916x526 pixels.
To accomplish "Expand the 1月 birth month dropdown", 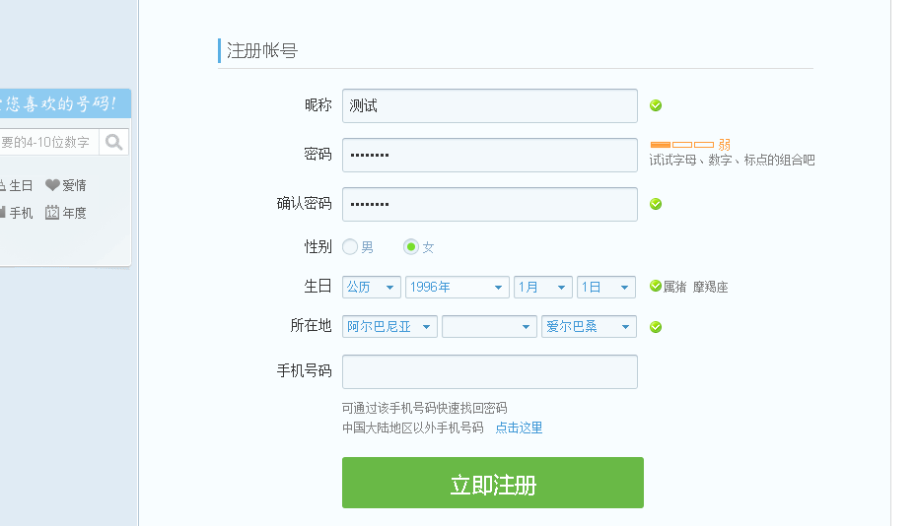I will coord(542,288).
